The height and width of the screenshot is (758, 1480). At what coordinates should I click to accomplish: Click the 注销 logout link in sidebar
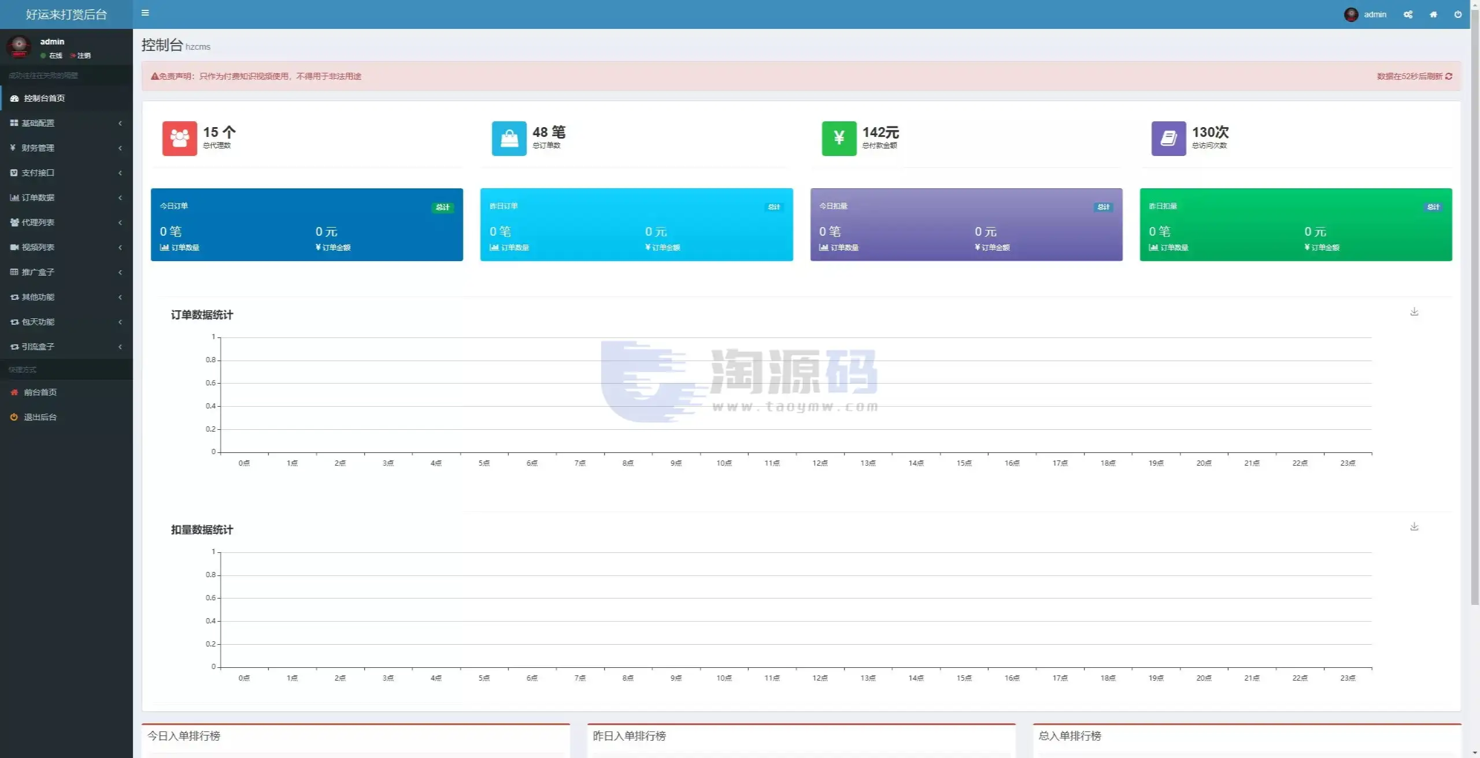click(81, 55)
